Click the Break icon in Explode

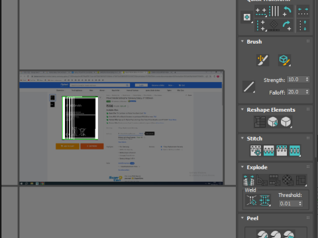[x=248, y=180]
